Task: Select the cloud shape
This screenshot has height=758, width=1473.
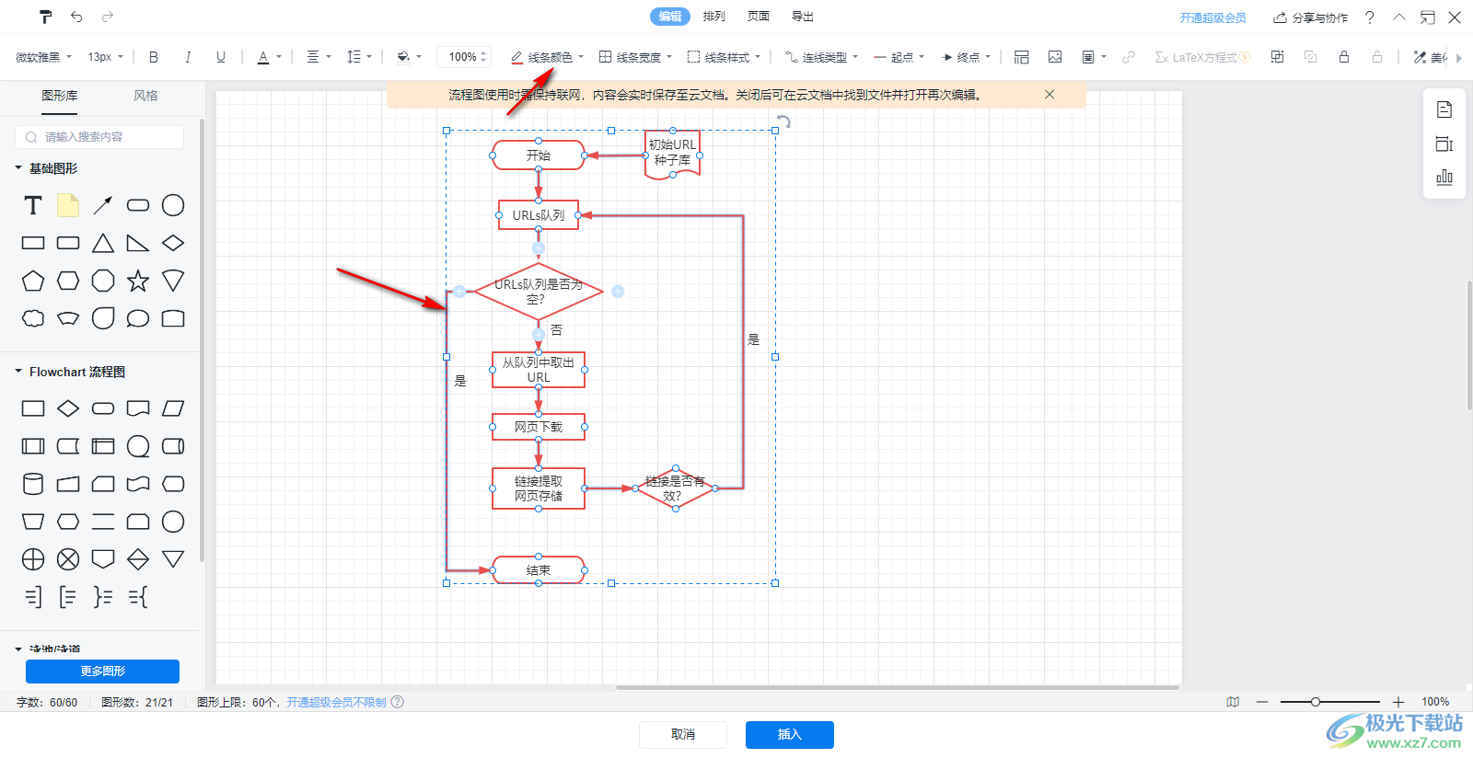Action: click(33, 318)
